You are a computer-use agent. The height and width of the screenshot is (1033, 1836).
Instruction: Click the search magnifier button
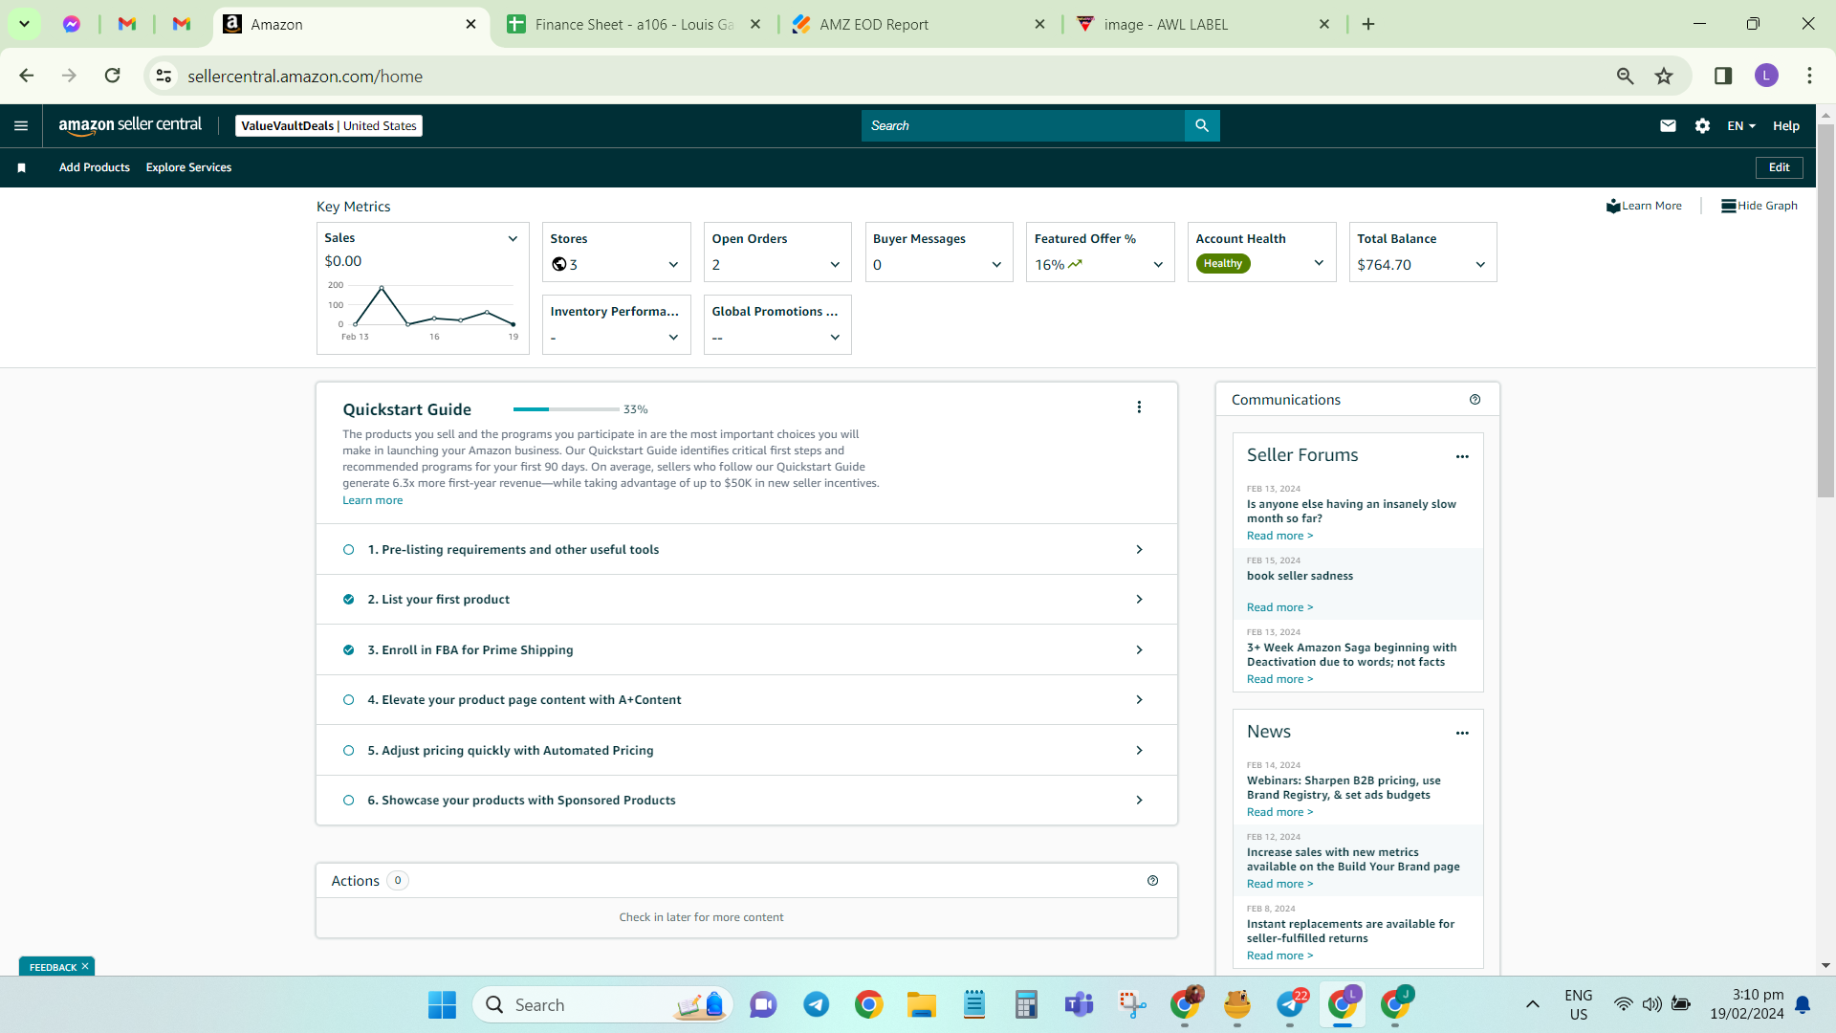[x=1202, y=125]
